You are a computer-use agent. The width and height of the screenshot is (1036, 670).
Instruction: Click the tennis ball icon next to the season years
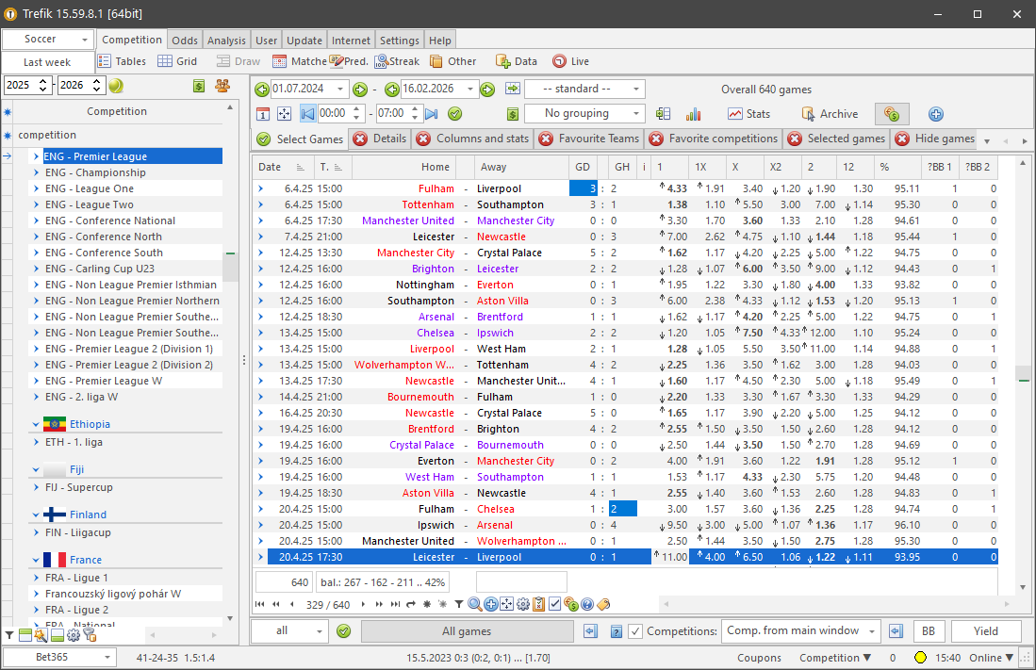tap(116, 86)
